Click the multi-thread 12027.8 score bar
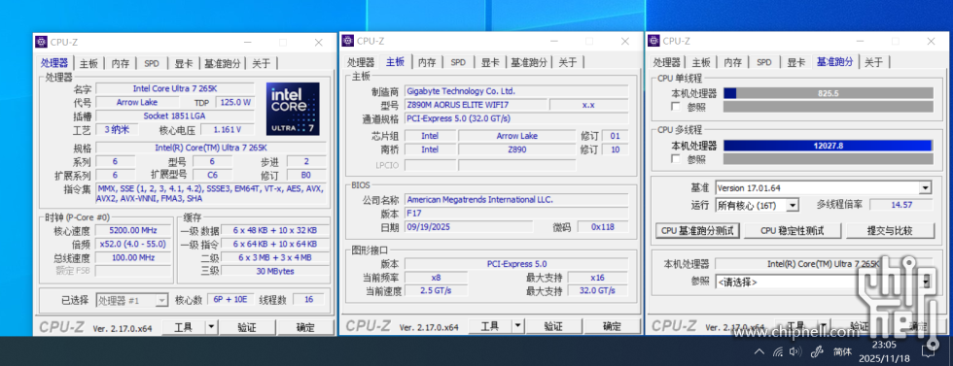953x366 pixels. tap(829, 146)
